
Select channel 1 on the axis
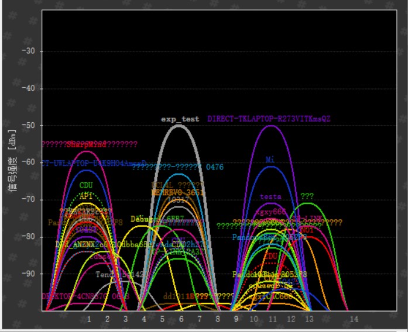pyautogui.click(x=89, y=319)
